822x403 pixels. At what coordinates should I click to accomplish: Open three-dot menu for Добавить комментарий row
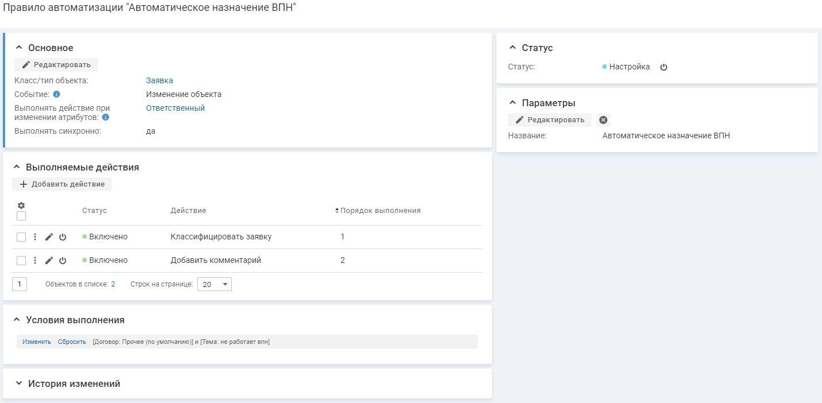pos(35,261)
